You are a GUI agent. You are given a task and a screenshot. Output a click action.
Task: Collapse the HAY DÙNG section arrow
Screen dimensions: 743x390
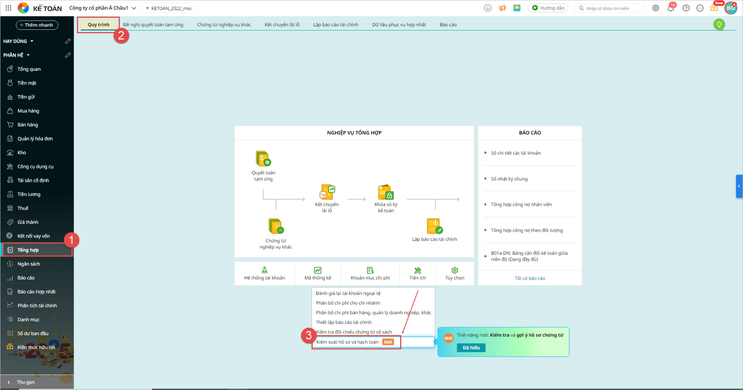(x=32, y=41)
